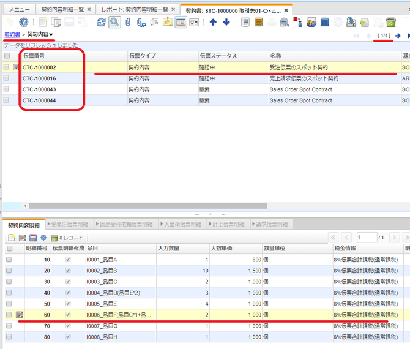The height and width of the screenshot is (349, 410).
Task: Switch to the 契約内容明細一覧 tab
Action: pyautogui.click(x=63, y=10)
